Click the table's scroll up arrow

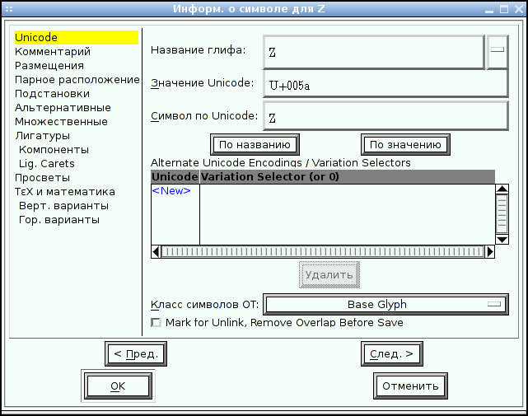(502, 189)
